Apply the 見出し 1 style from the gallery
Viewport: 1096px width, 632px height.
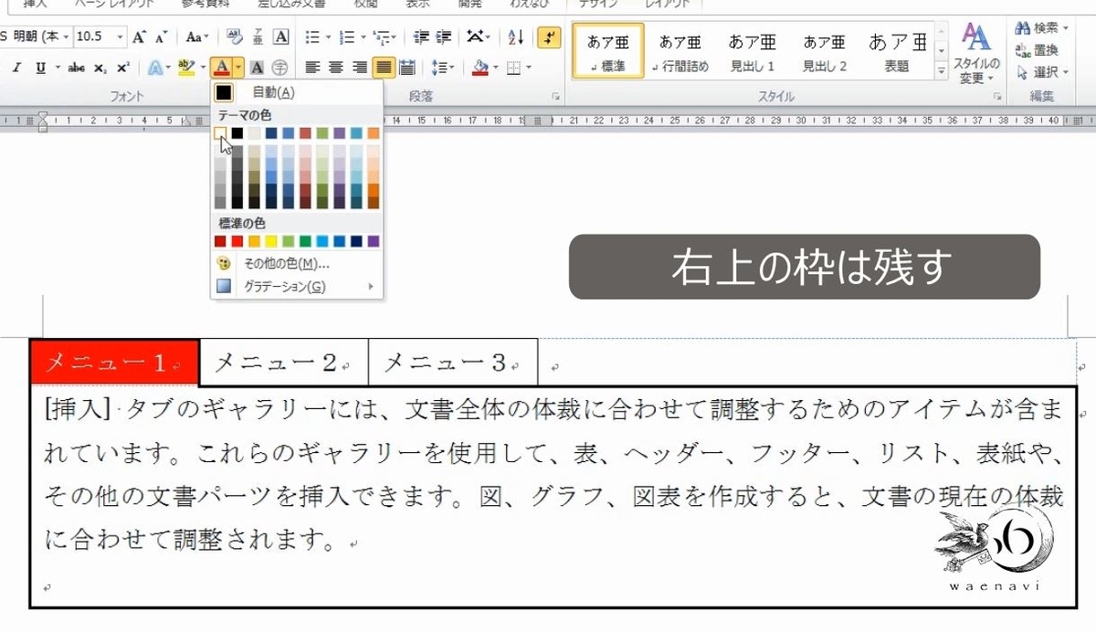tap(752, 50)
